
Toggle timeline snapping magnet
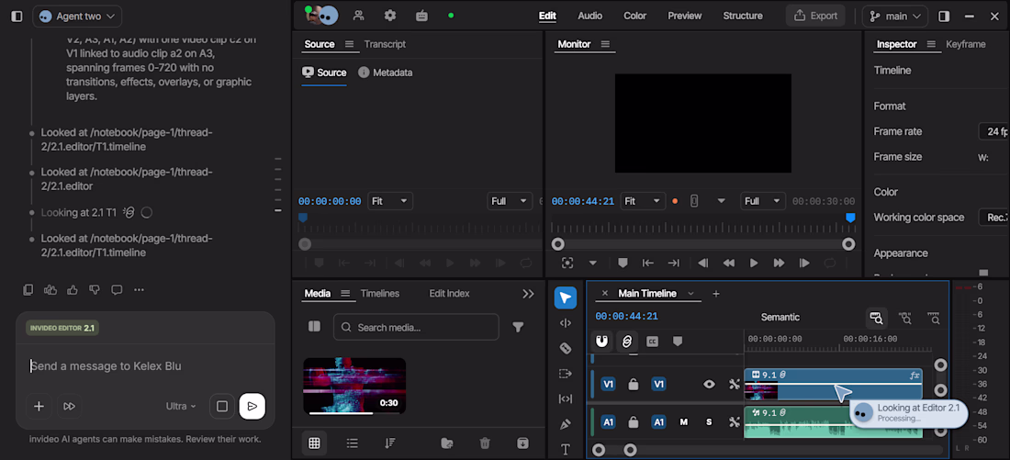(601, 341)
